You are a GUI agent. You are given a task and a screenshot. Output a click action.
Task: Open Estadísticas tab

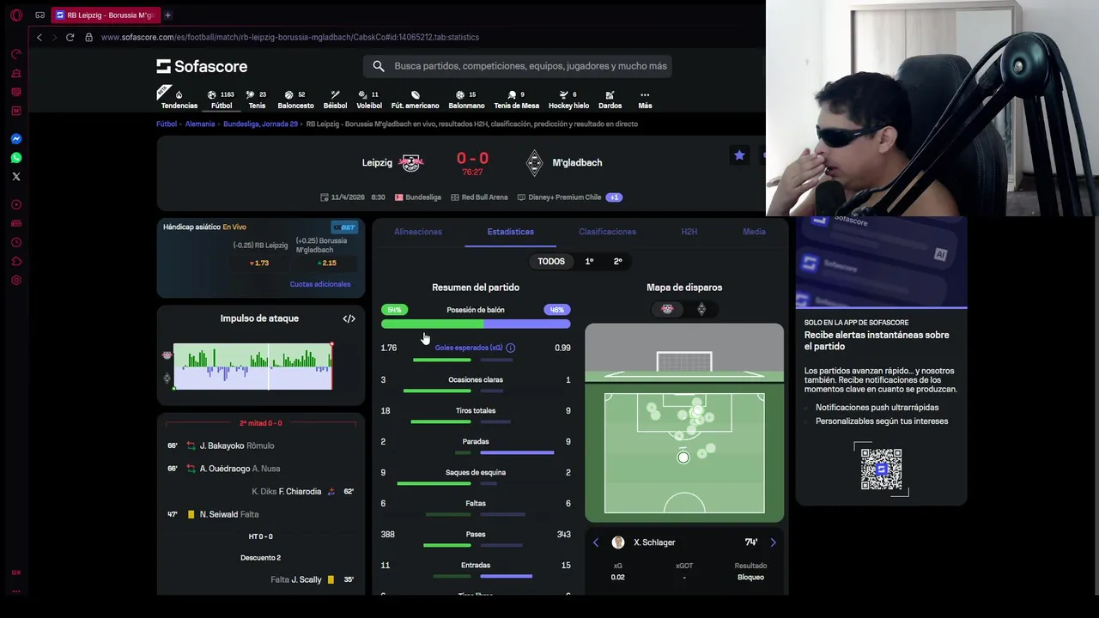510,232
